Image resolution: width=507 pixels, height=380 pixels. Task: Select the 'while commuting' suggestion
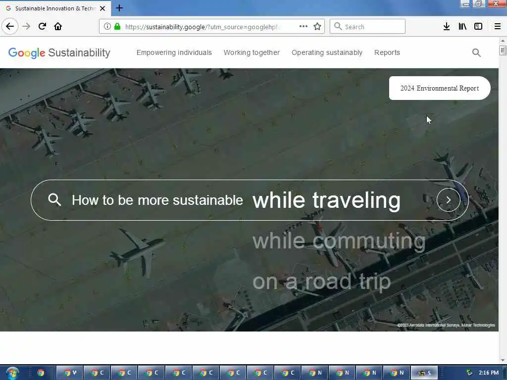[339, 241]
